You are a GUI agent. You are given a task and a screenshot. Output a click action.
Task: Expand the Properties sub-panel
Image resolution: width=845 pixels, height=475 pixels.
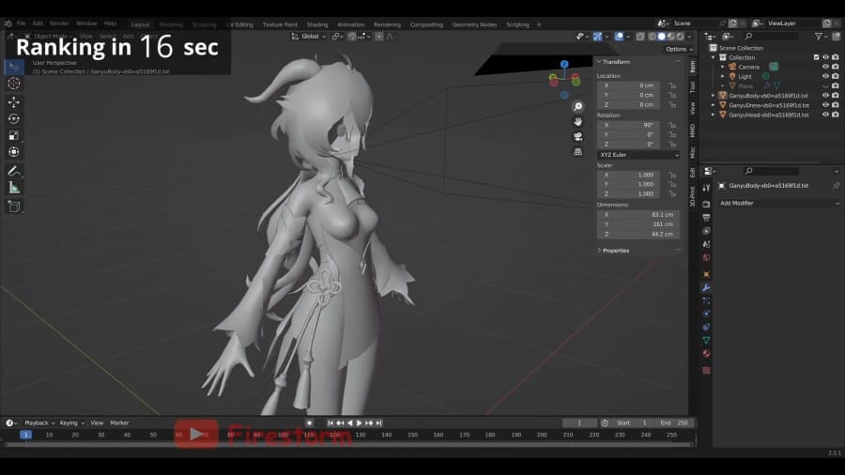point(599,251)
